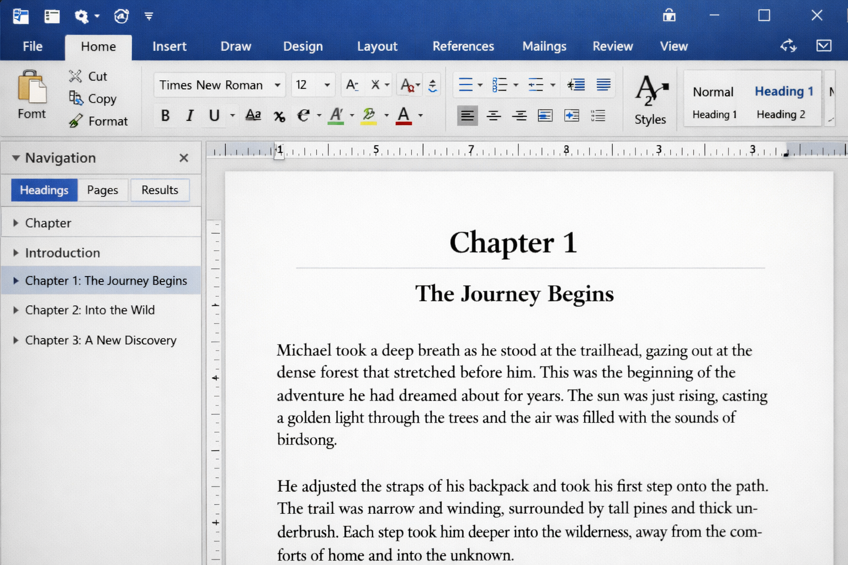Select the Heading 2 style
848x565 pixels.
coord(781,114)
